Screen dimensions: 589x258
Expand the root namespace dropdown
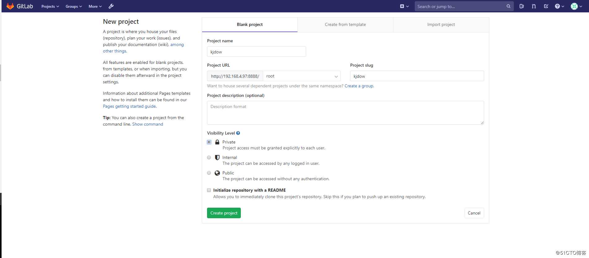(x=301, y=76)
